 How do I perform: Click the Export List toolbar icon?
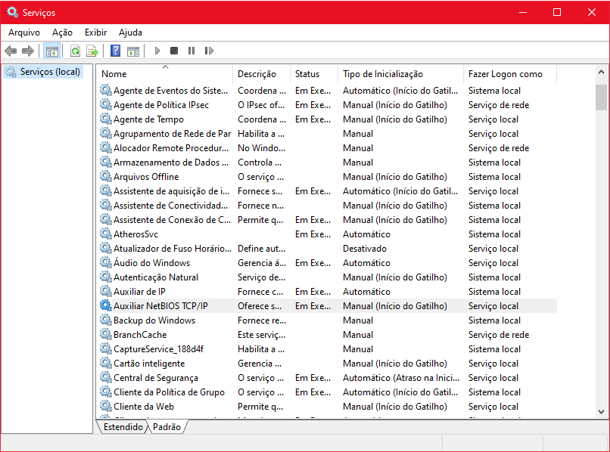tap(92, 51)
